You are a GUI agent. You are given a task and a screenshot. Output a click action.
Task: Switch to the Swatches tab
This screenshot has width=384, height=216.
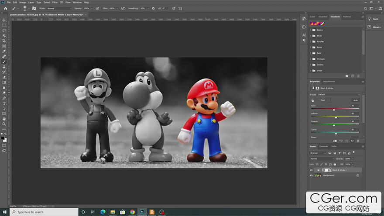(x=323, y=17)
